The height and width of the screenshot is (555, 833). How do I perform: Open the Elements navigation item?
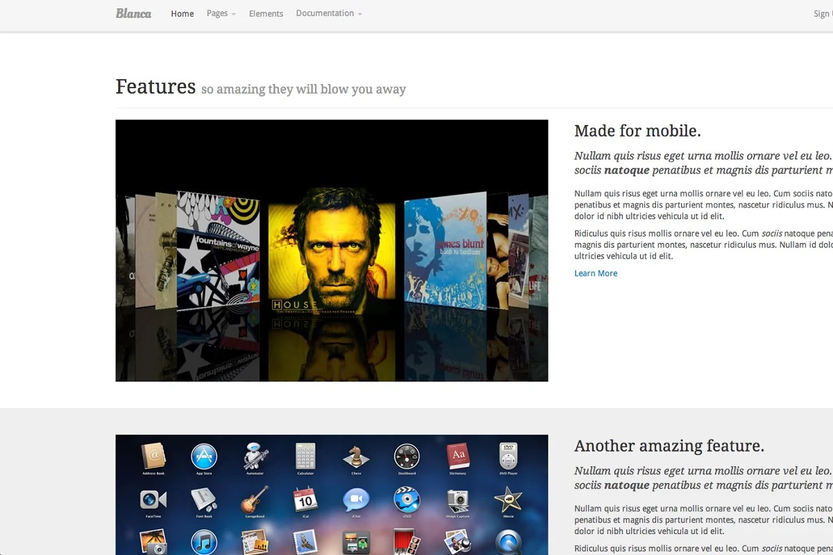click(x=266, y=13)
